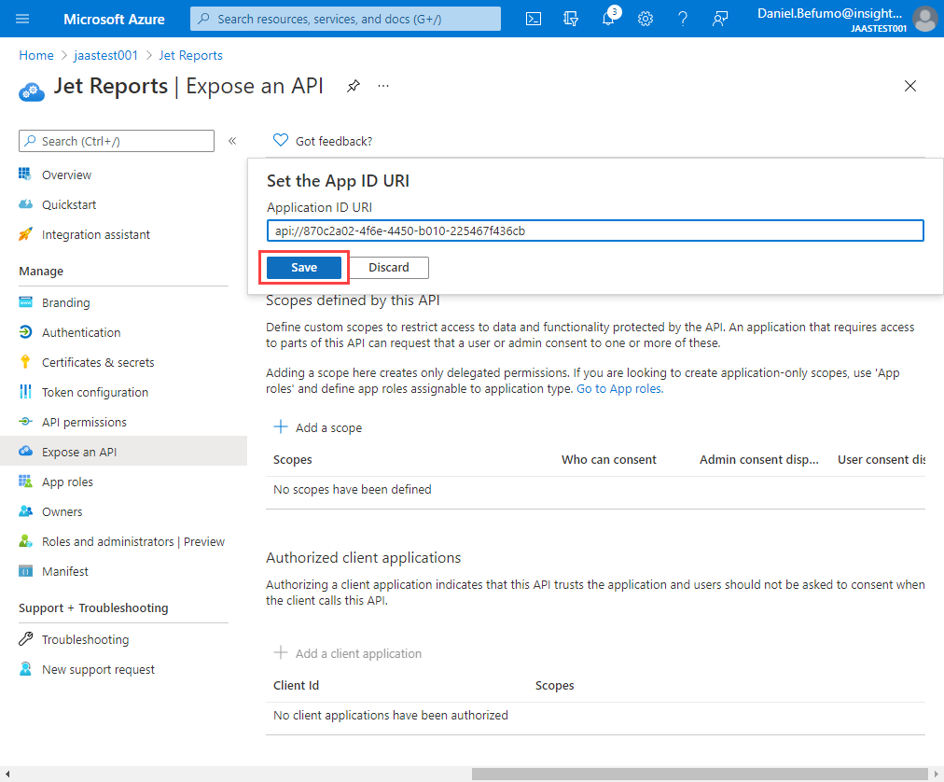
Task: Click the Overview icon in sidebar
Action: click(24, 175)
